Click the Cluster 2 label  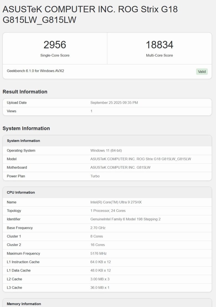[x=14, y=245]
